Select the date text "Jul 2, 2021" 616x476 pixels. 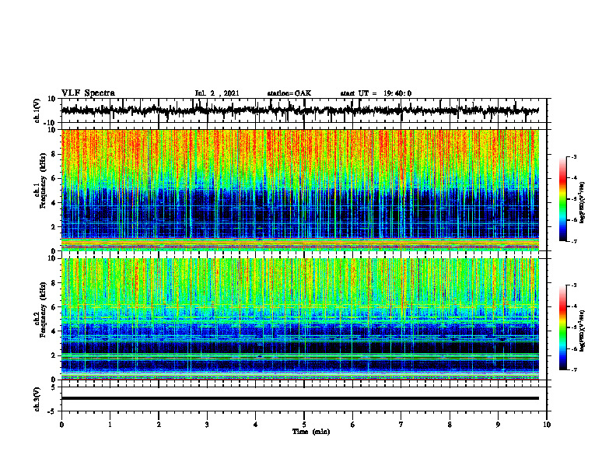(217, 93)
